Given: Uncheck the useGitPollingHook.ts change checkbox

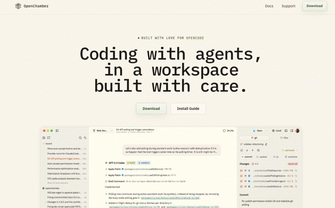Looking at the screenshot, I should tap(241, 176).
